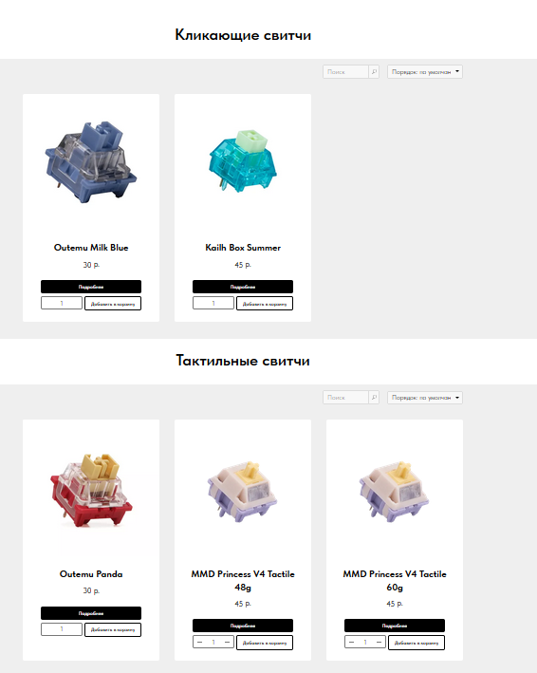537x673 pixels.
Task: Open MMD Princess V4 Tactile 48g title
Action: (243, 580)
